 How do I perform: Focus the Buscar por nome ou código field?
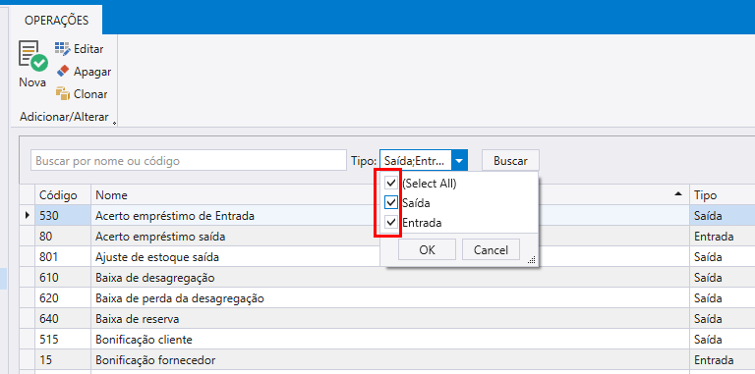189,161
